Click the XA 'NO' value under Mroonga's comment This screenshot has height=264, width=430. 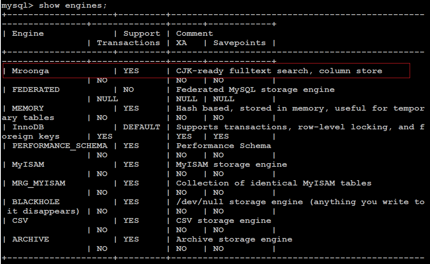pyautogui.click(x=181, y=80)
